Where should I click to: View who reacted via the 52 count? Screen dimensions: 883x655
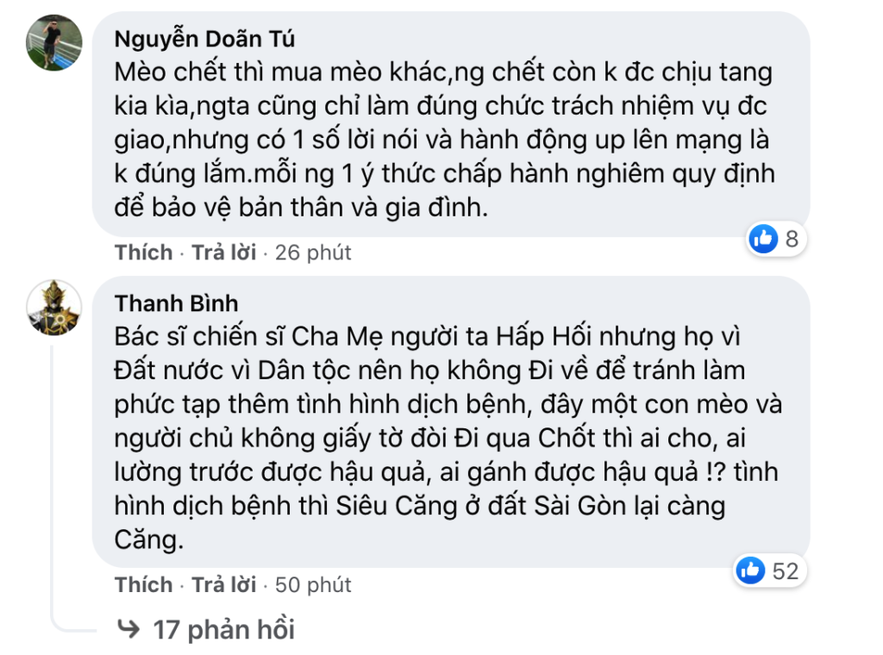786,570
